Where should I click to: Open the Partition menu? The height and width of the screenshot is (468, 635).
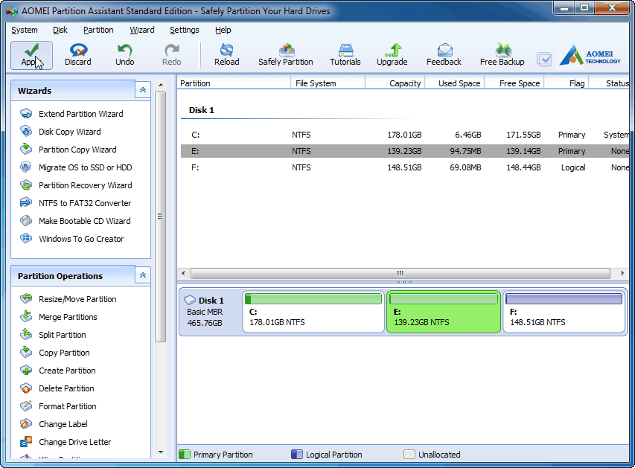coord(98,30)
